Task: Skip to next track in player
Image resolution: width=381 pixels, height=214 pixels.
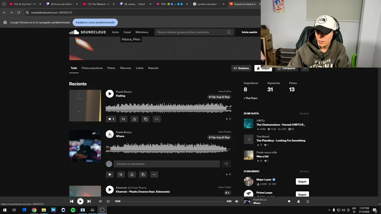Action: [89, 201]
